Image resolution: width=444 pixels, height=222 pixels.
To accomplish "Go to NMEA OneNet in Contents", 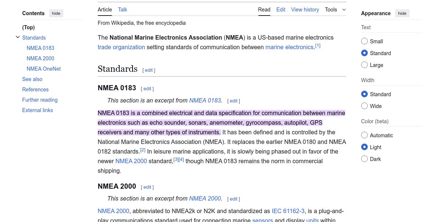I will point(44,69).
